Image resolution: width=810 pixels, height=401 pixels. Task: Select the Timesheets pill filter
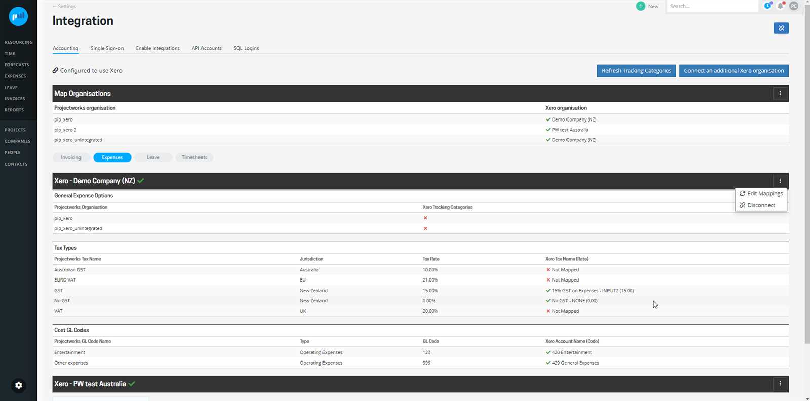click(x=194, y=157)
